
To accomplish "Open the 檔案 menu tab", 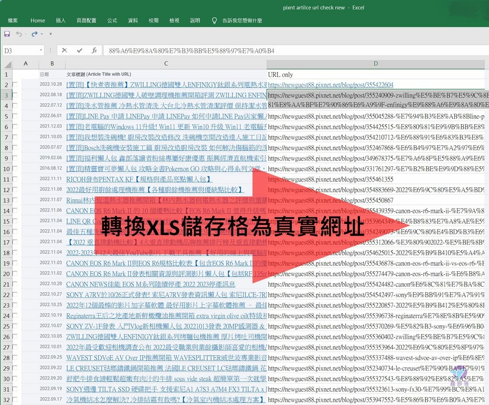I will click(x=13, y=21).
